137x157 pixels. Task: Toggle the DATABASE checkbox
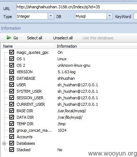point(11,78)
